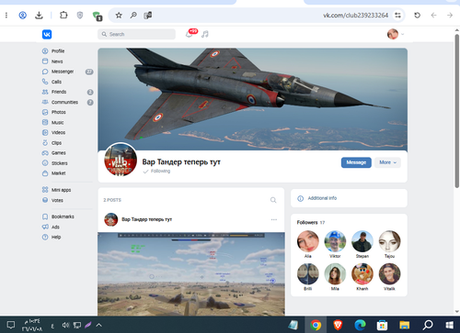
Task: Click the Games sidebar icon
Action: 45,153
